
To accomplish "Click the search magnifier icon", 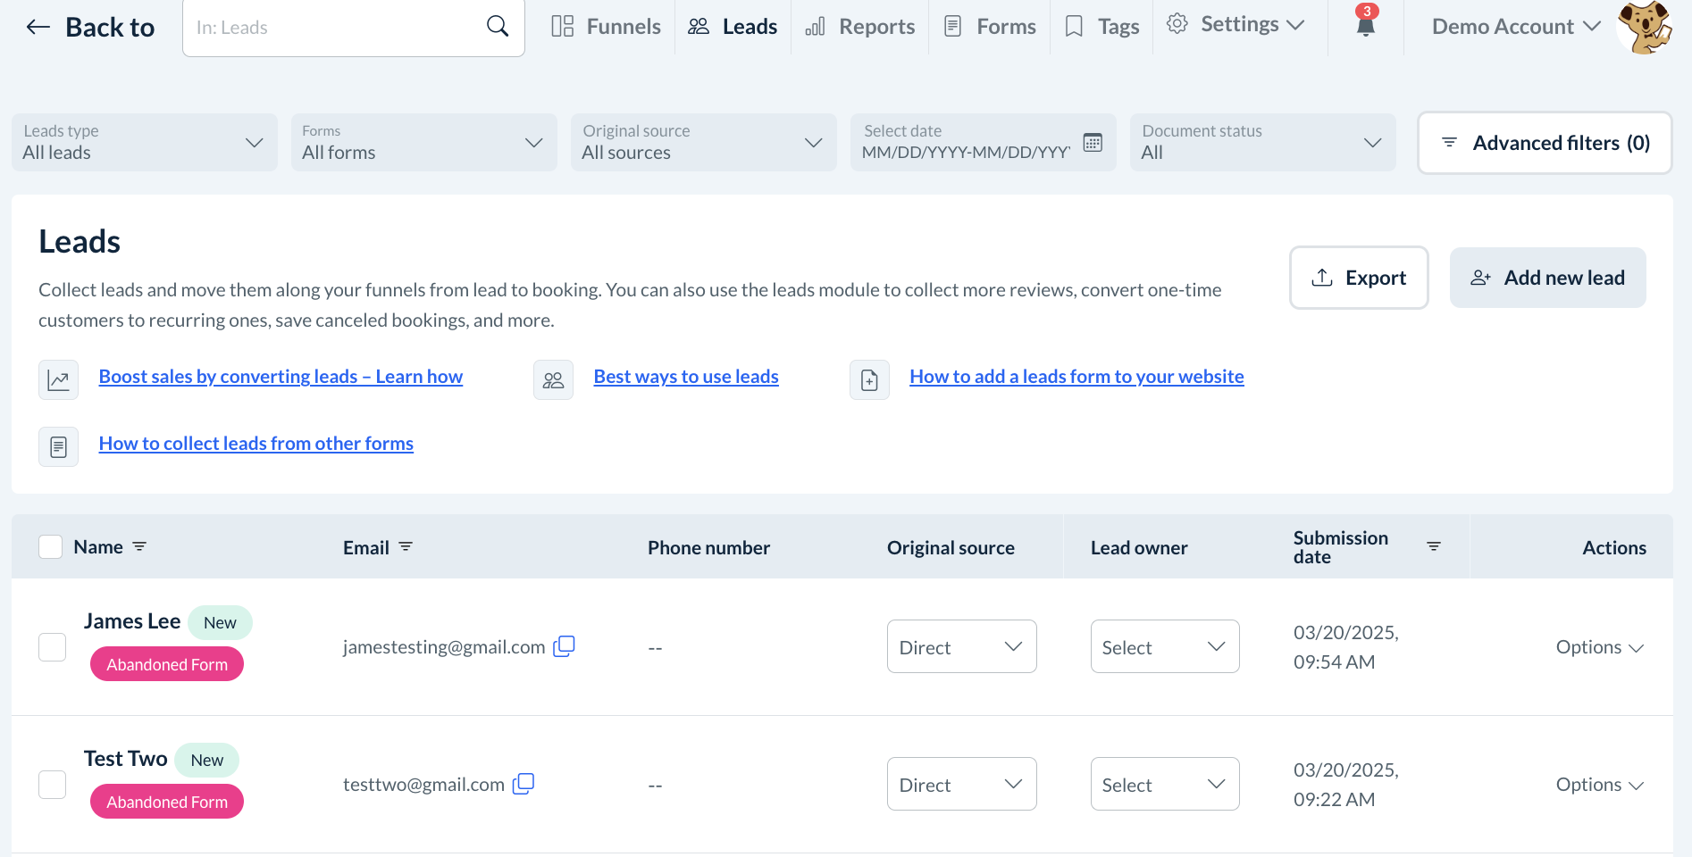I will point(498,27).
